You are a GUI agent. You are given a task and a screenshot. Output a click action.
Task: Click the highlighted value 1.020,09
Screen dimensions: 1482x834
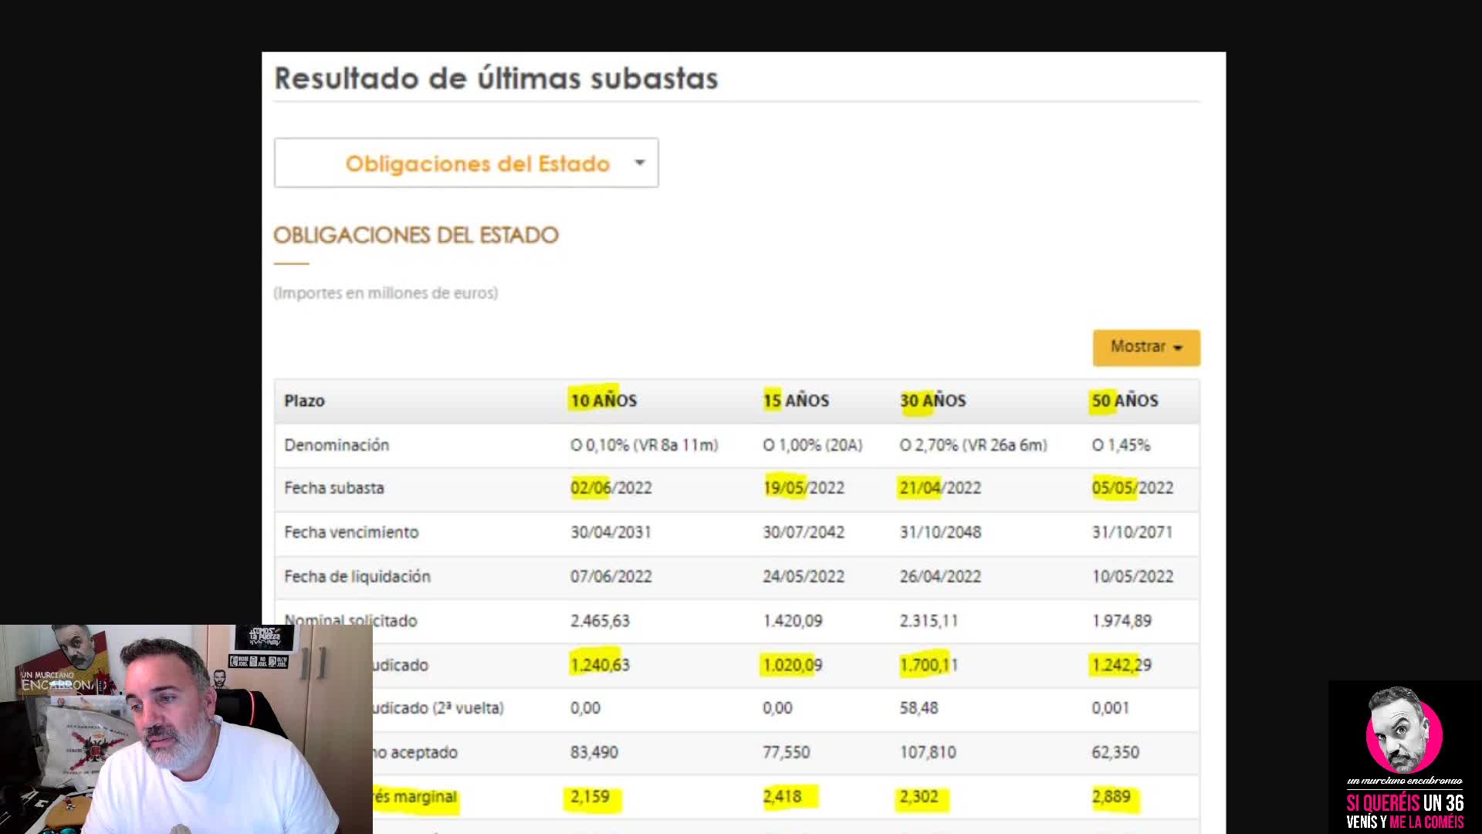(793, 665)
